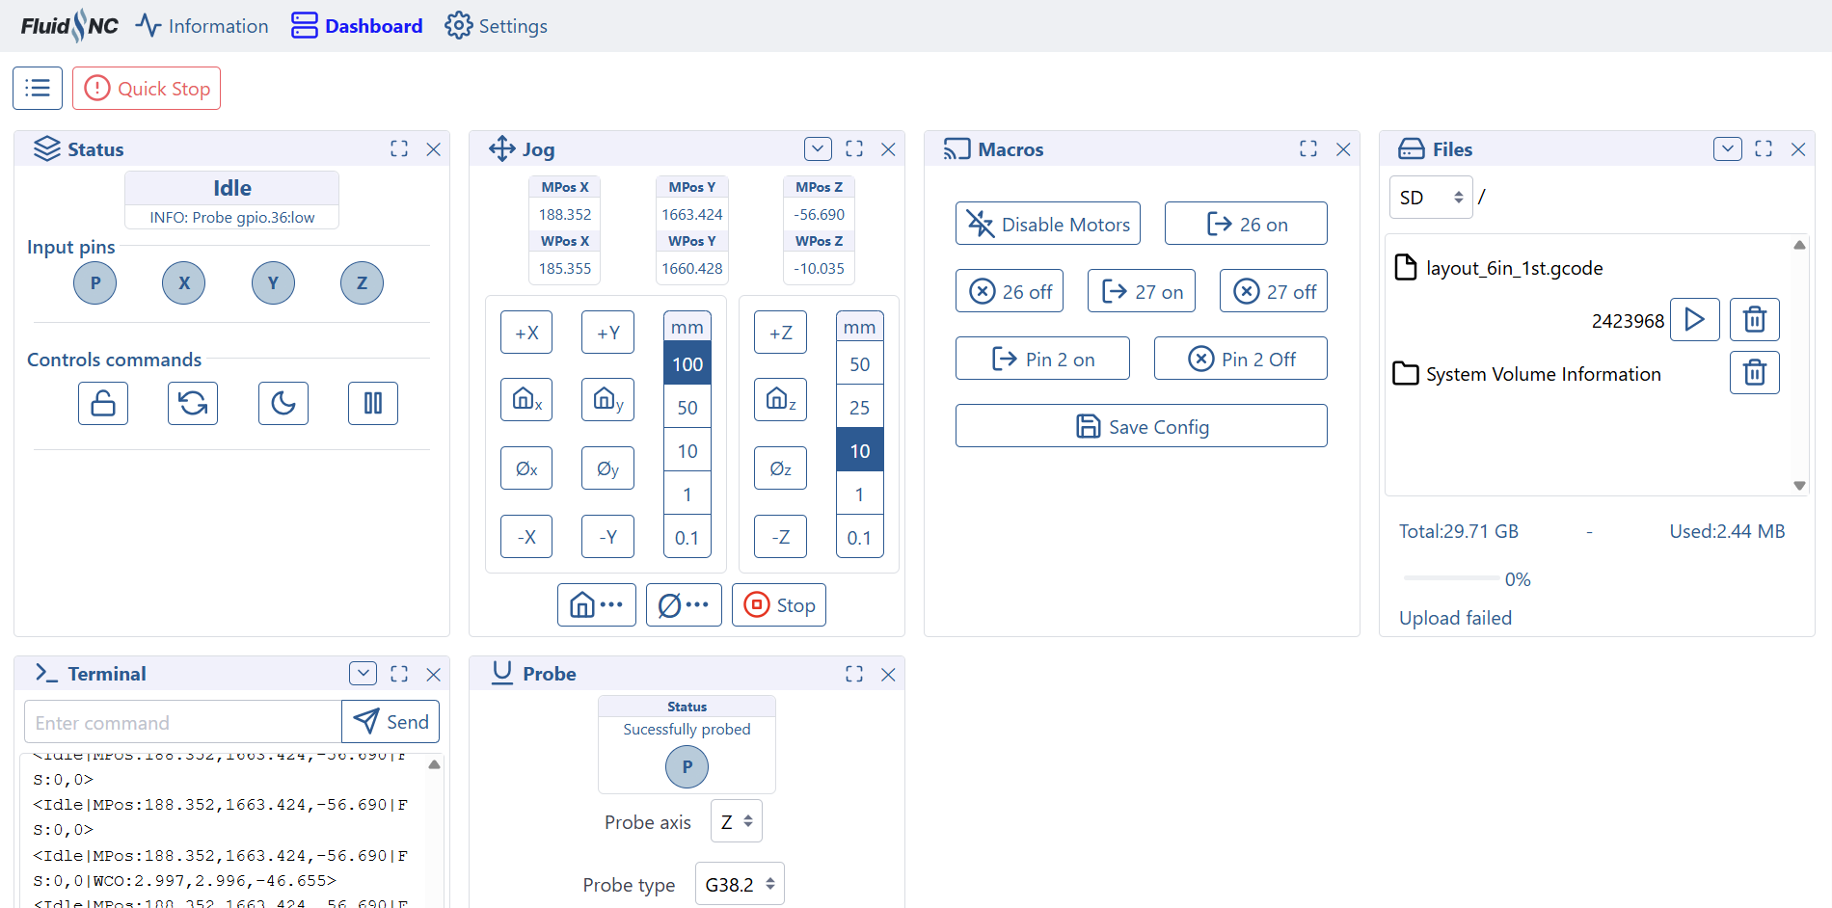The height and width of the screenshot is (908, 1832).
Task: Click the sleep moon icon button
Action: tap(283, 403)
